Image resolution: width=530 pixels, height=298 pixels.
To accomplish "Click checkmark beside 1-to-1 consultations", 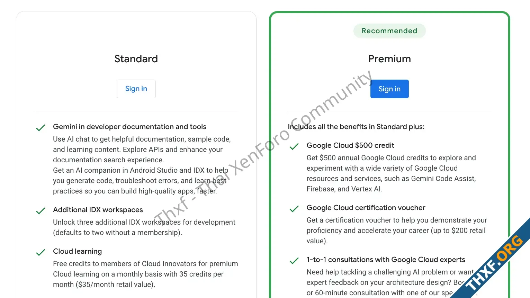I will (294, 261).
